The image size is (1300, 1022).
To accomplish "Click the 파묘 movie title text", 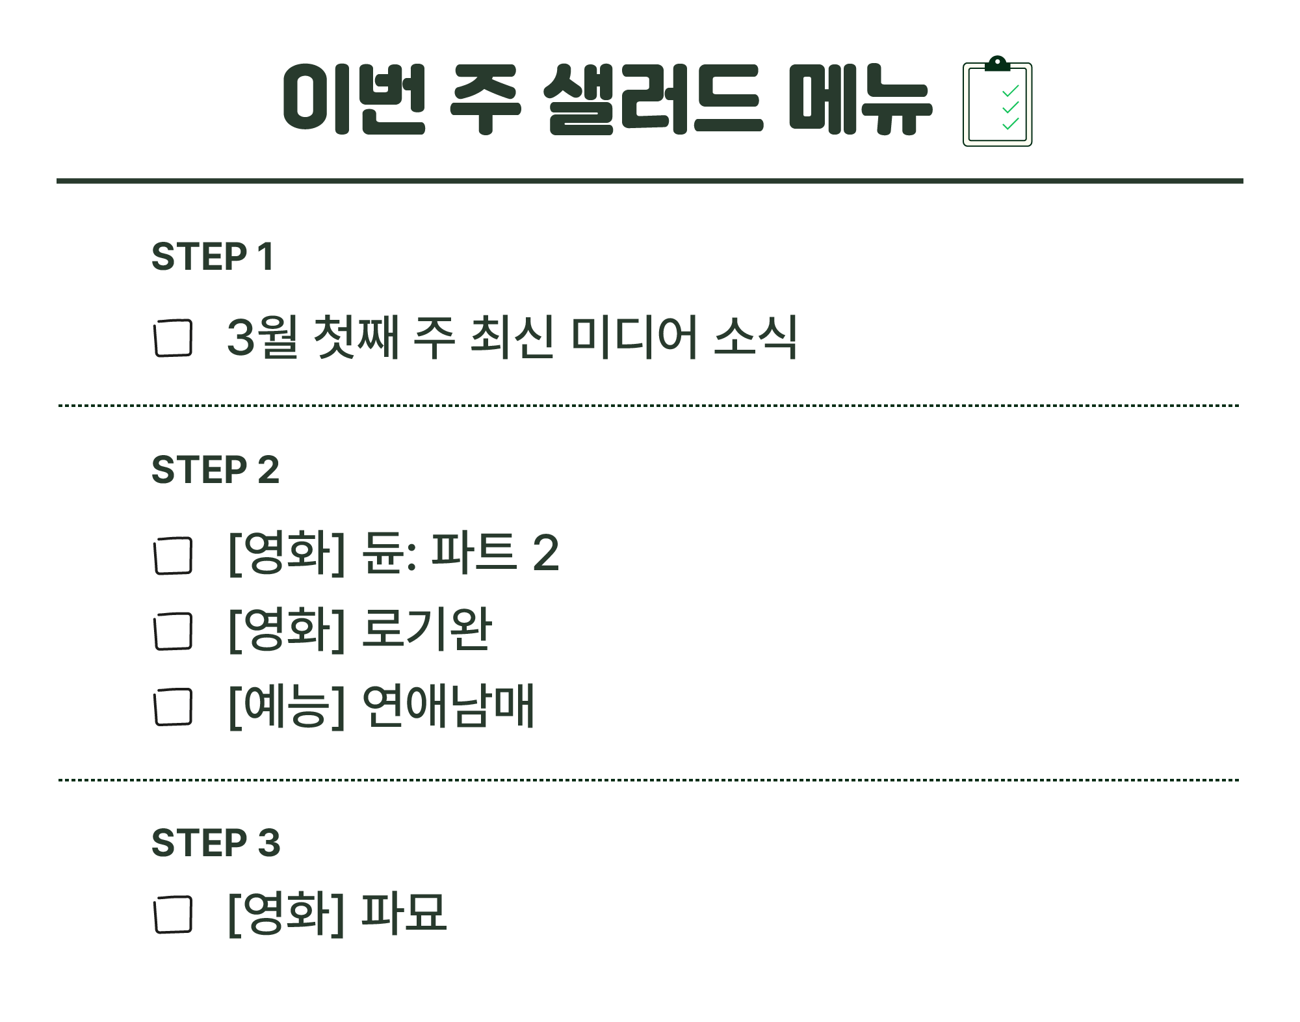I will pos(404,912).
